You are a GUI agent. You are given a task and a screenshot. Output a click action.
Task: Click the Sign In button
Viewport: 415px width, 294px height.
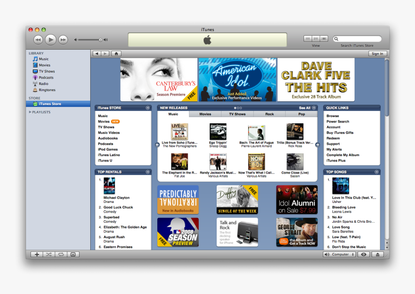click(x=377, y=53)
